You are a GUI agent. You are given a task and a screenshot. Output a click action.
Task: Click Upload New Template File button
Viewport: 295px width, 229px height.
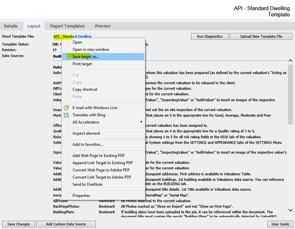[261, 36]
